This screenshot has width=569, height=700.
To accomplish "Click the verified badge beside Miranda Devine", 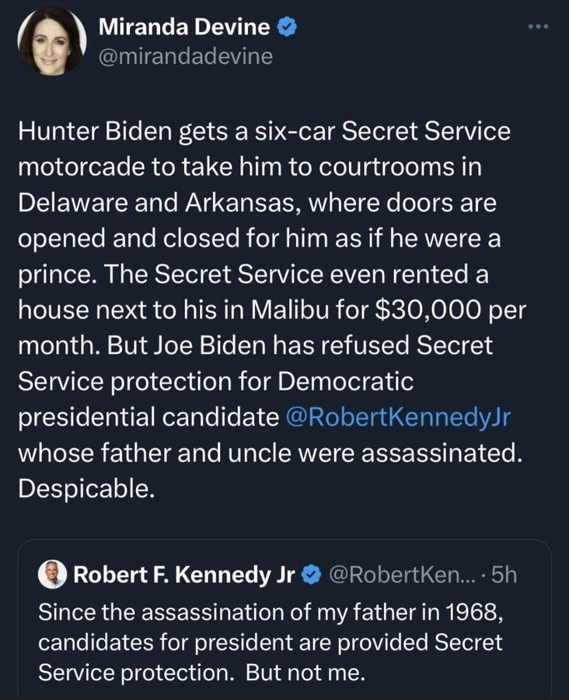I will click(x=288, y=27).
